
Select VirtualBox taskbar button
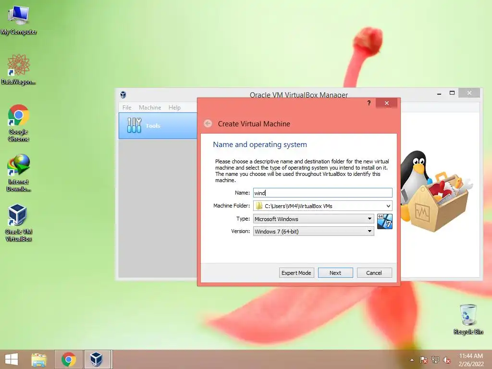96,359
